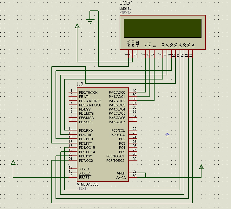Select the ATMEGA8535 value text below chip

pyautogui.click(x=88, y=184)
